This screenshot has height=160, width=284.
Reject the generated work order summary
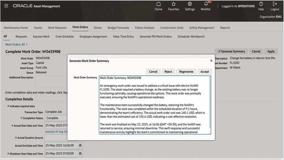(168, 71)
